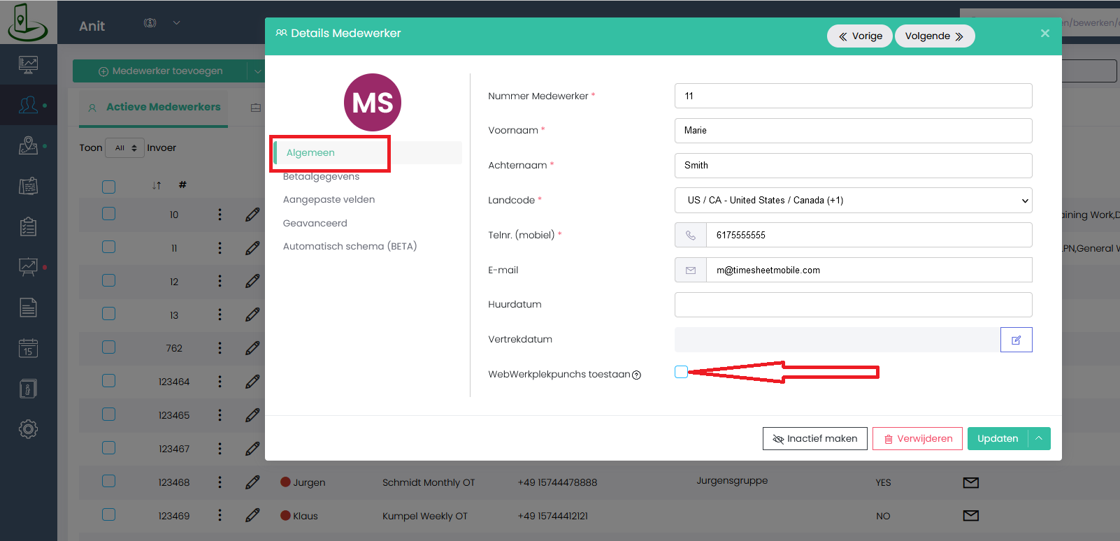Open the Geavanceerd section
Screen dimensions: 1120x541
coord(315,223)
